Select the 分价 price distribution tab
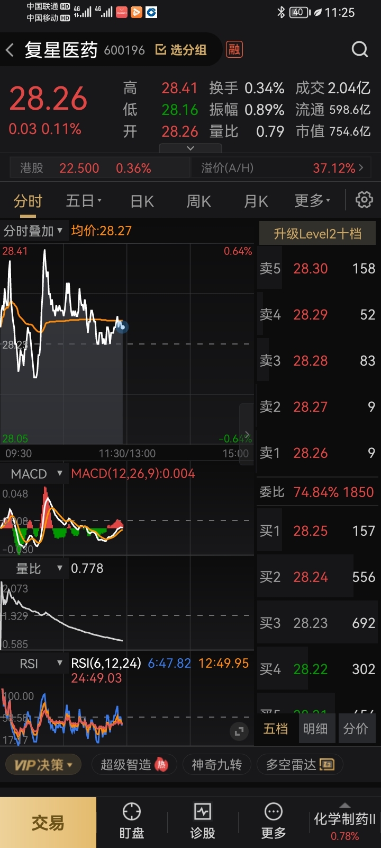The image size is (381, 848). (356, 729)
